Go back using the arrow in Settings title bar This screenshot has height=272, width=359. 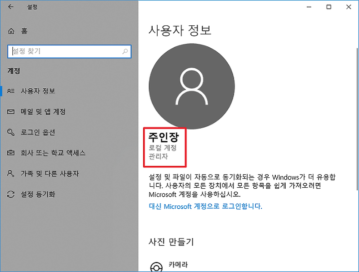pos(11,7)
